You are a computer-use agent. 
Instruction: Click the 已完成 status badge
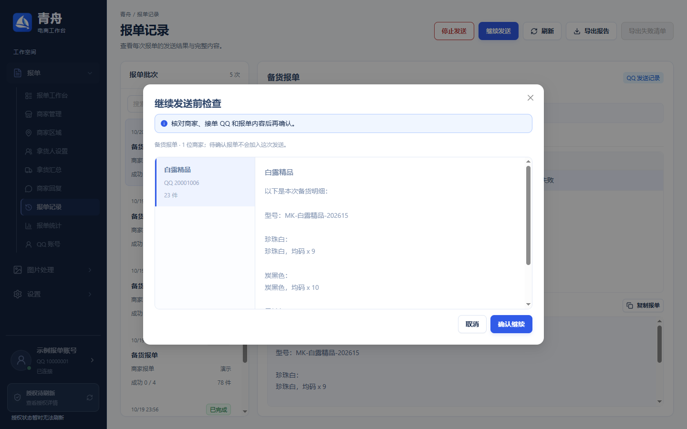[x=219, y=409]
